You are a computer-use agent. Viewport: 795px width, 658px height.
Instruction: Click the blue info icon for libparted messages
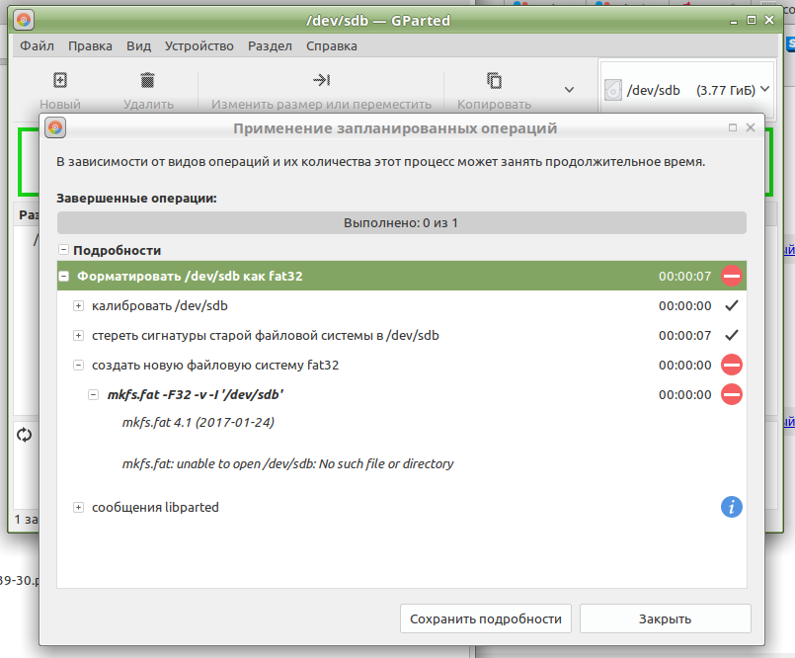(731, 507)
